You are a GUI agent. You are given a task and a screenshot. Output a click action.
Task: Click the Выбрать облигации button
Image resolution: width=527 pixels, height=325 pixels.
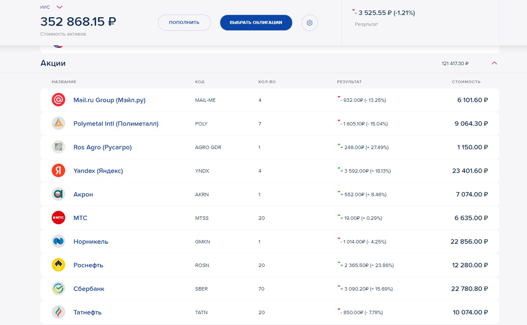coord(256,22)
